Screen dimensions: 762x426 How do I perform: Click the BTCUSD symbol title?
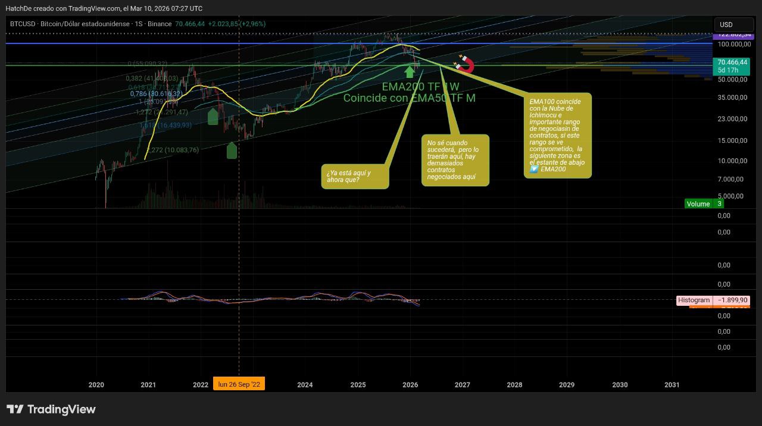pos(23,24)
